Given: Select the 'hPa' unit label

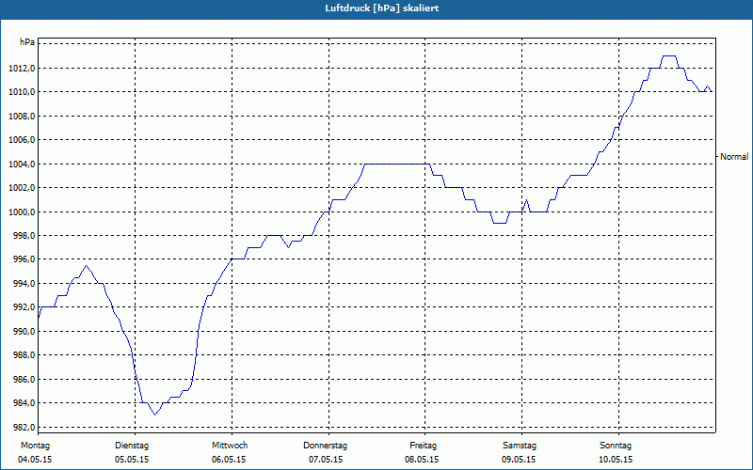Looking at the screenshot, I should click(27, 42).
